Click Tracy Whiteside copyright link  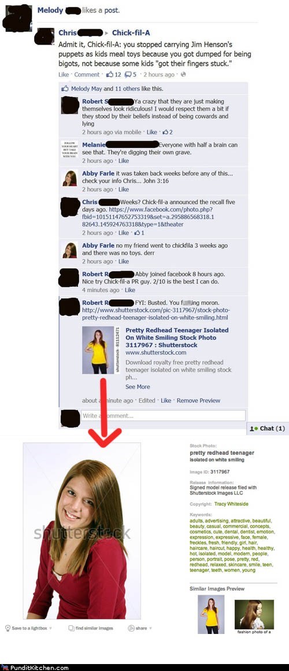[x=231, y=504]
